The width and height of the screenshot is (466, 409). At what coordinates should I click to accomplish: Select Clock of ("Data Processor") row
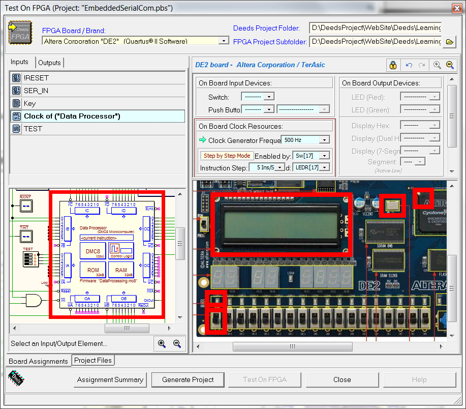[98, 116]
